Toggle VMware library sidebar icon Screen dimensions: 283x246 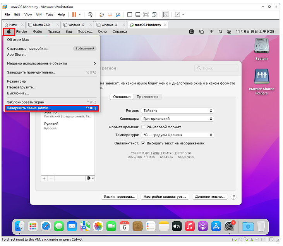click(x=130, y=15)
